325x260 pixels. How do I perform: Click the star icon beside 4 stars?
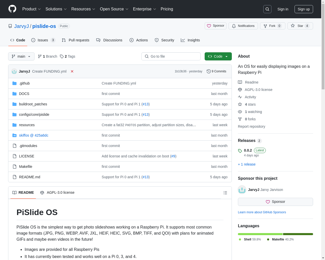(240, 104)
